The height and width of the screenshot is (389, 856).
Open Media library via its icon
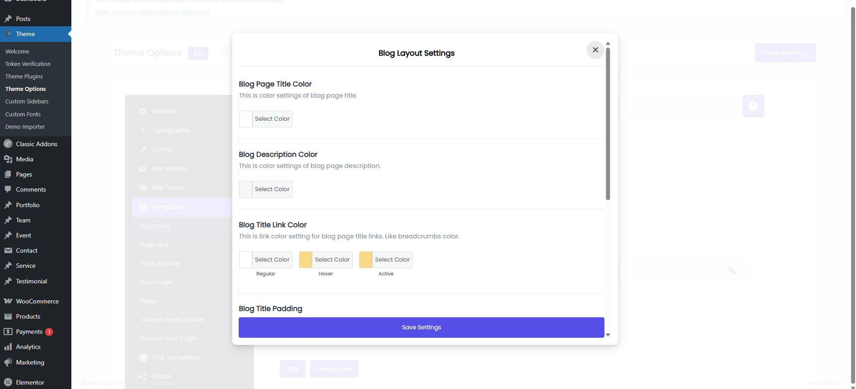(8, 159)
